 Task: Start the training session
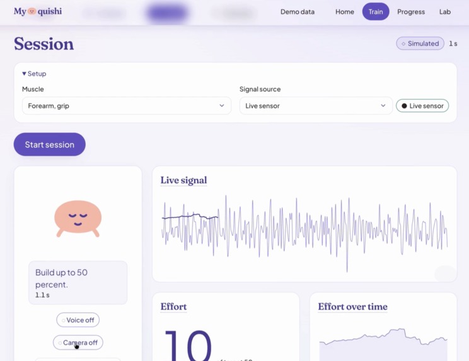point(49,144)
